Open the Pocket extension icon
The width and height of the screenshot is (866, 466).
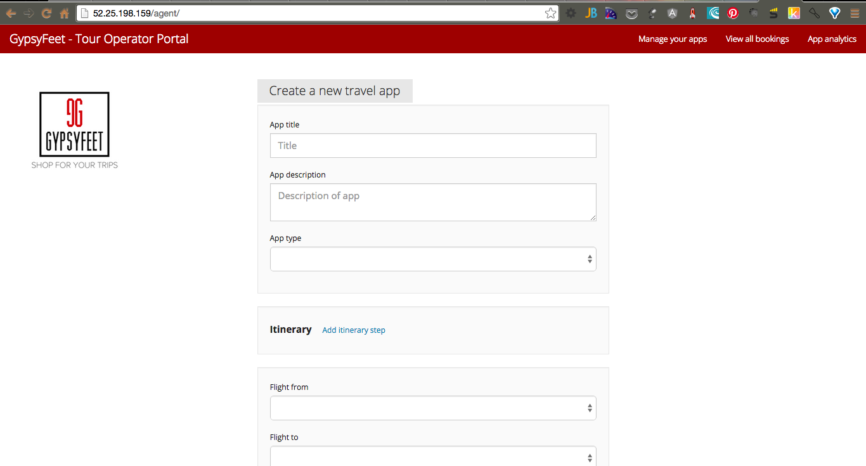tap(631, 13)
